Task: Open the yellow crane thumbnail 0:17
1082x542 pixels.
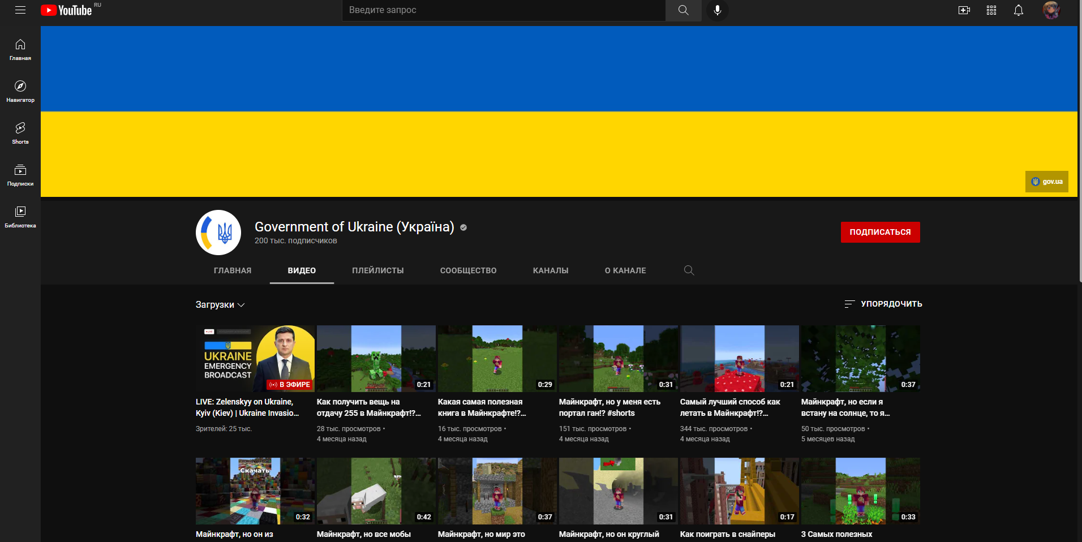Action: (740, 491)
